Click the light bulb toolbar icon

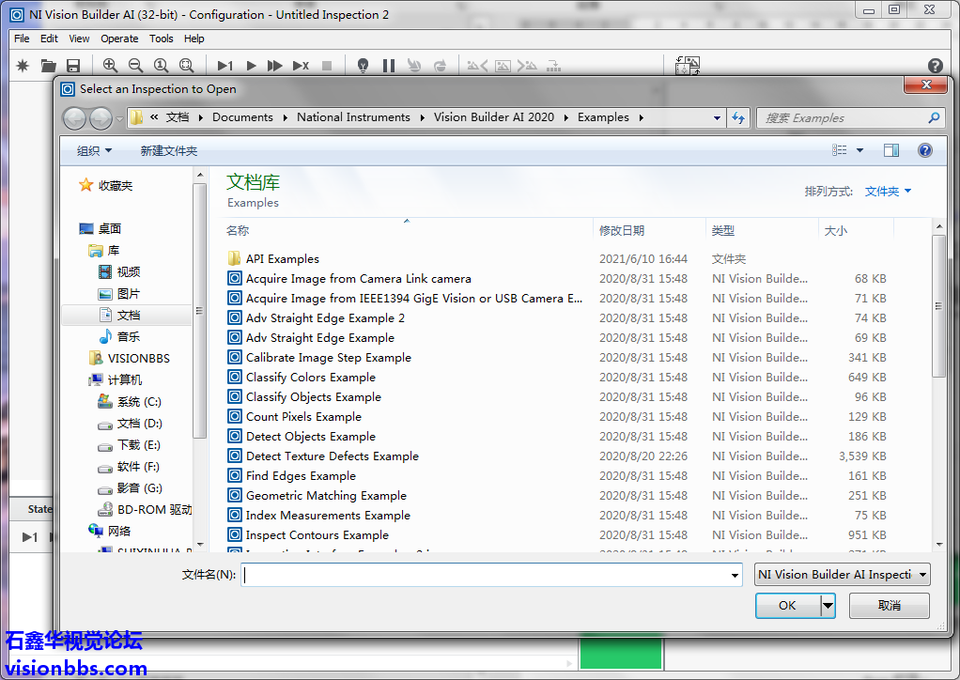point(364,66)
